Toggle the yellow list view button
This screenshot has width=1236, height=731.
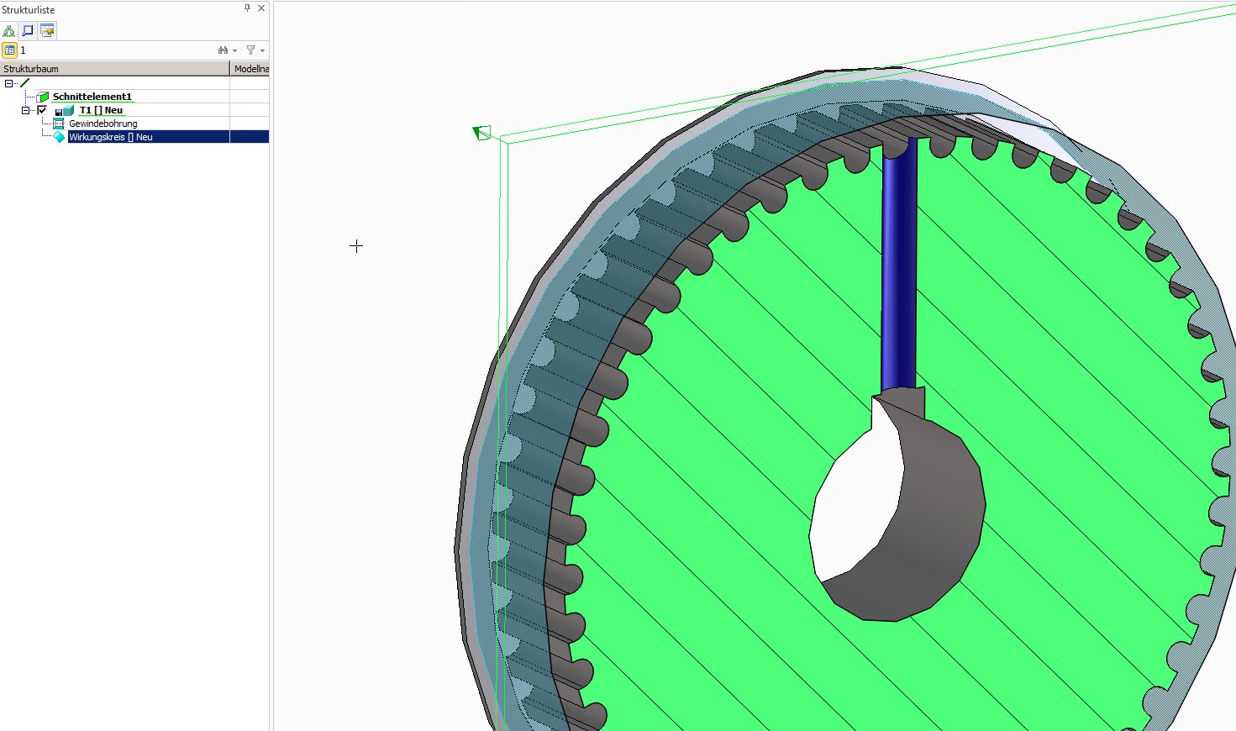[9, 50]
